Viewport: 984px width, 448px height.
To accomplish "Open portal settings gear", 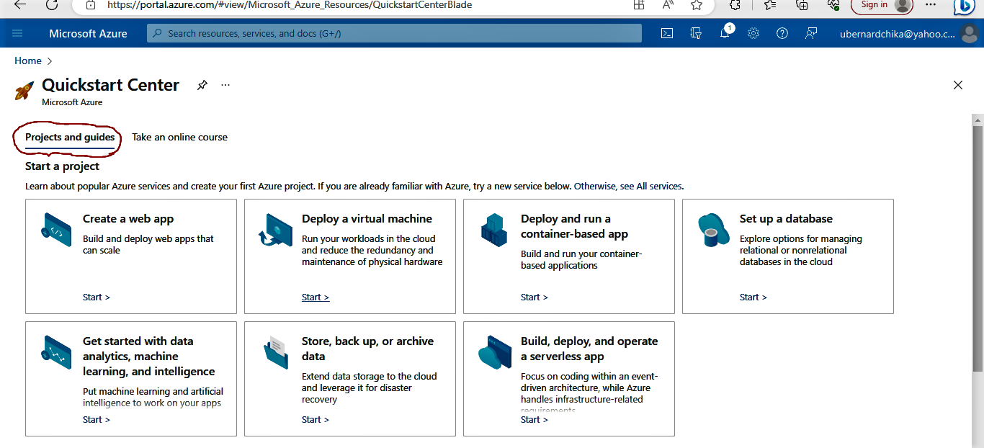I will [x=753, y=33].
